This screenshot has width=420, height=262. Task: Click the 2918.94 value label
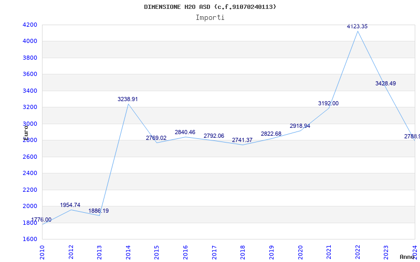300,126
